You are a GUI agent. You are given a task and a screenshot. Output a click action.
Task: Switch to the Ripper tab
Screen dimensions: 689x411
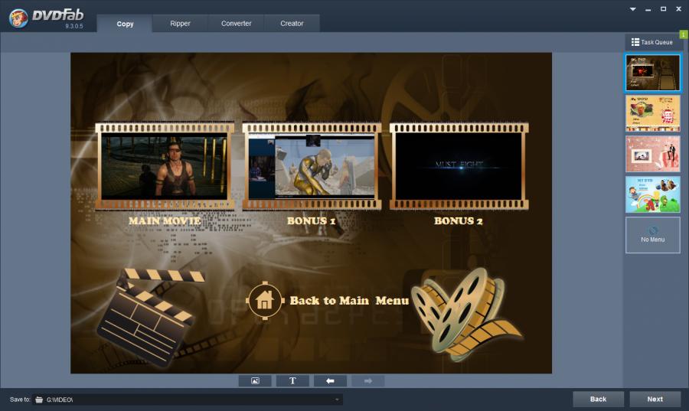pyautogui.click(x=181, y=24)
